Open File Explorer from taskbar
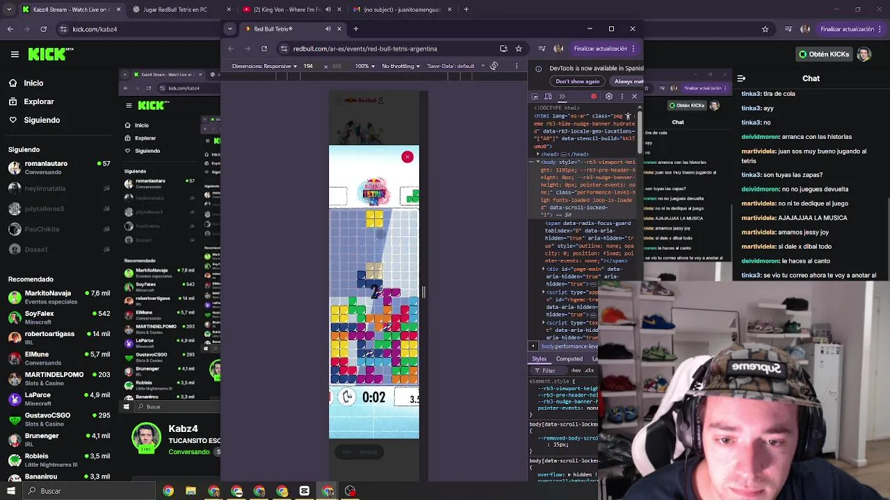Screen dimensions: 890x500 pyautogui.click(x=191, y=491)
